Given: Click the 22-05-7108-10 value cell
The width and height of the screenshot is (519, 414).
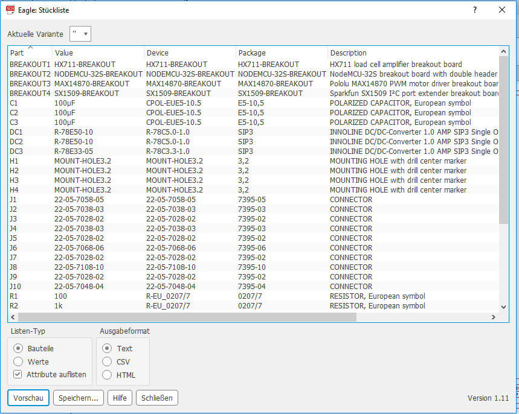Looking at the screenshot, I should pos(79,267).
